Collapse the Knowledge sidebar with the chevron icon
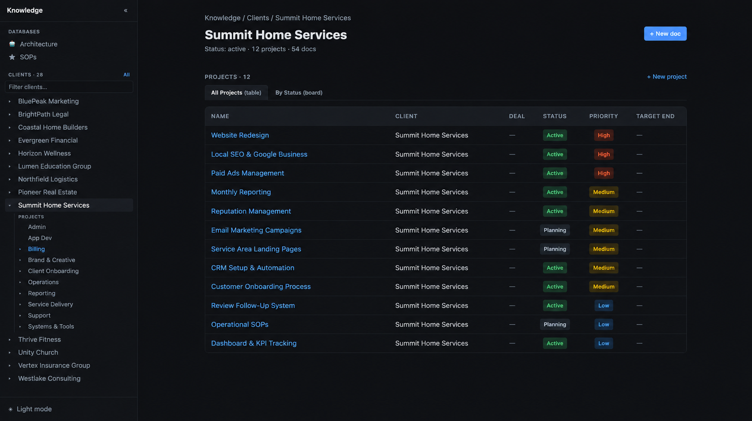Viewport: 752px width, 421px height. coord(126,10)
